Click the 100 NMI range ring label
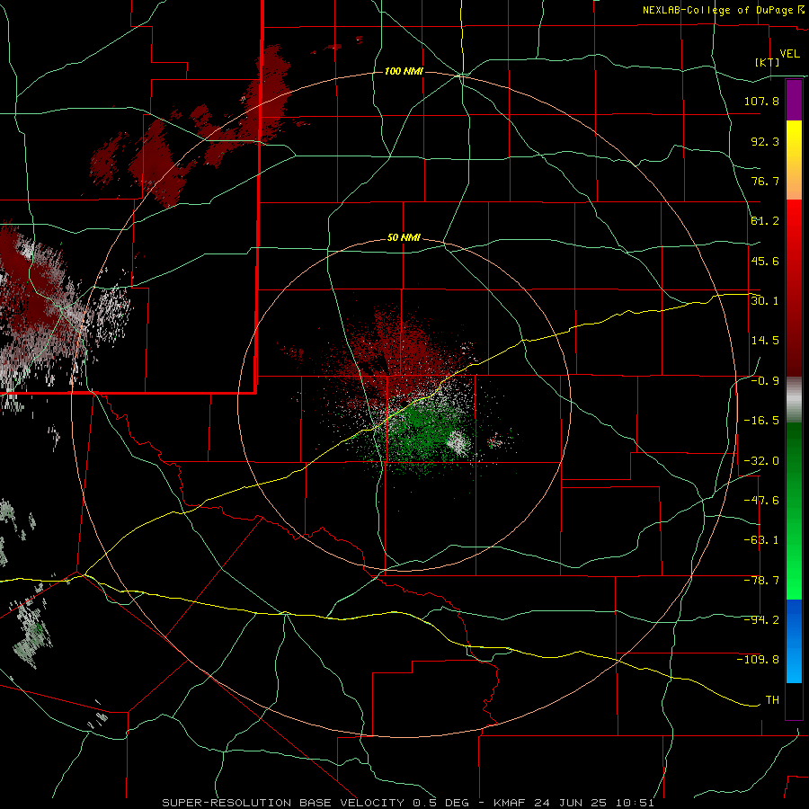 tap(404, 71)
